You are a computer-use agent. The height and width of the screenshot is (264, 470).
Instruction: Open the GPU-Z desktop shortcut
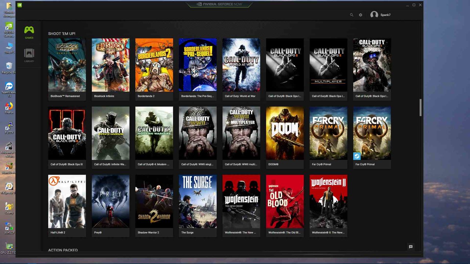[x=9, y=248]
